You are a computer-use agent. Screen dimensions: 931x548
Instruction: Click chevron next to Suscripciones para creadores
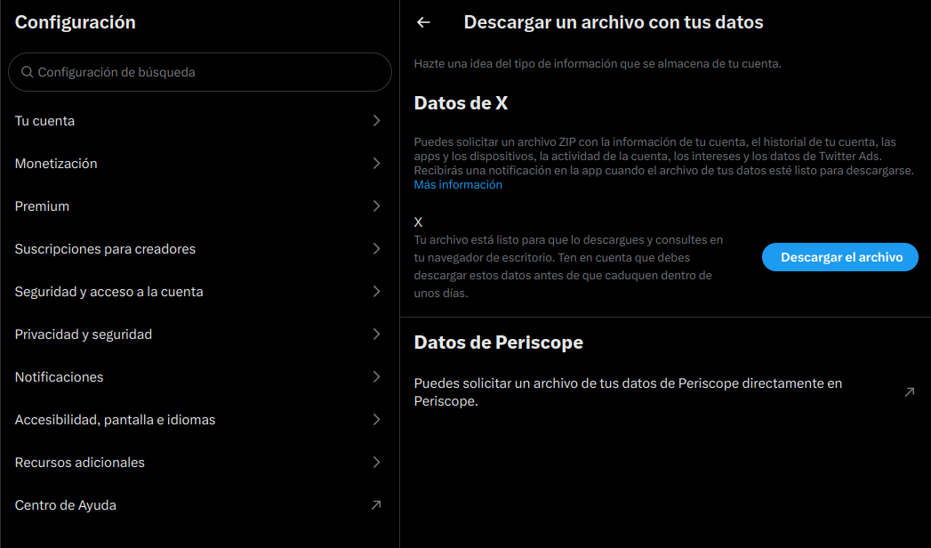(x=376, y=249)
